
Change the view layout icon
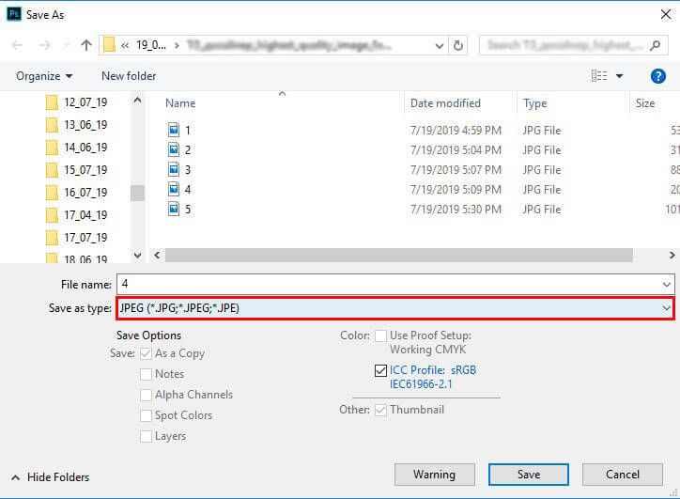(x=599, y=76)
